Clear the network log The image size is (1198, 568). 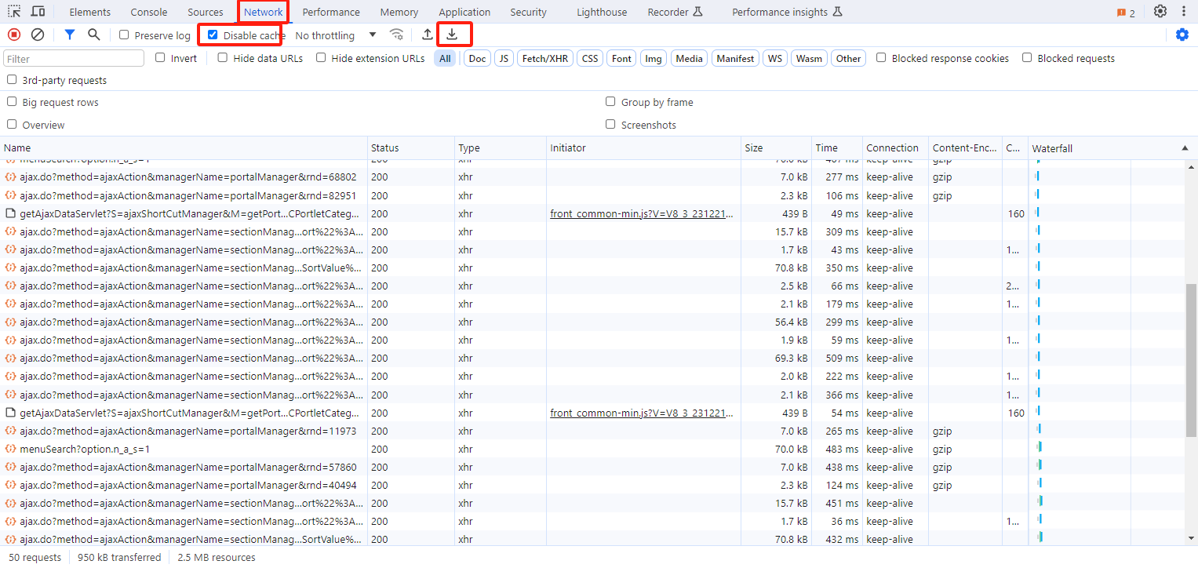(x=38, y=35)
